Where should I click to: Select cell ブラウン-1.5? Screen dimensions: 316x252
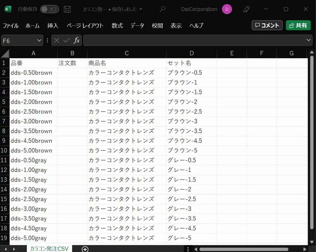tap(191, 92)
